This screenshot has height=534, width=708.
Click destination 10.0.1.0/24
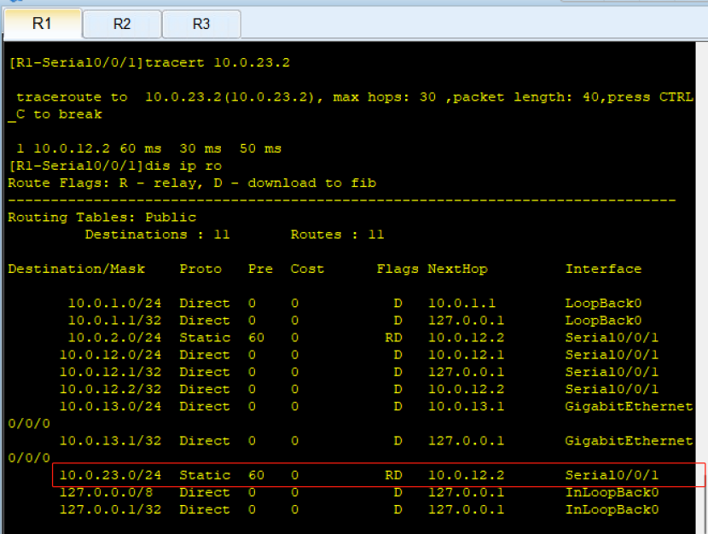coord(114,303)
